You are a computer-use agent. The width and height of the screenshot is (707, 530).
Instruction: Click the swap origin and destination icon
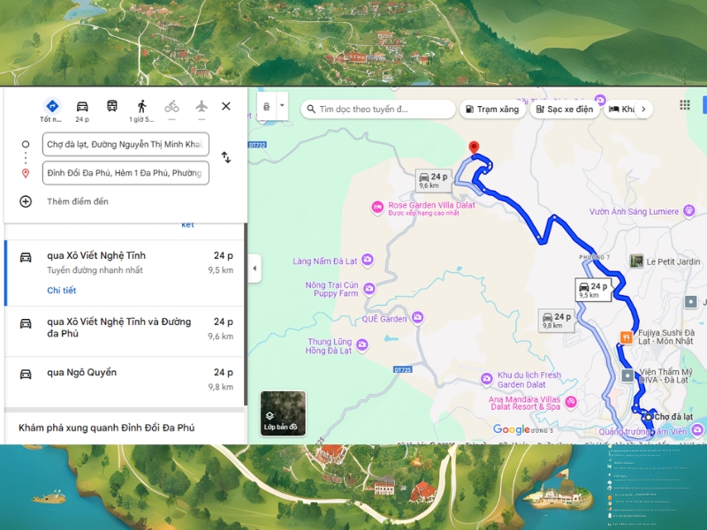(x=226, y=157)
